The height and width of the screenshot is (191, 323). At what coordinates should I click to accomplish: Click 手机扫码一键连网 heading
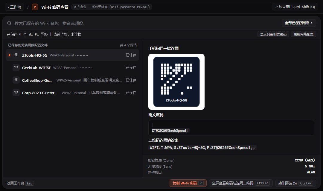(163, 48)
